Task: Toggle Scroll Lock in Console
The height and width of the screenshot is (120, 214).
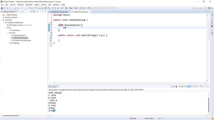Action: coord(182,86)
